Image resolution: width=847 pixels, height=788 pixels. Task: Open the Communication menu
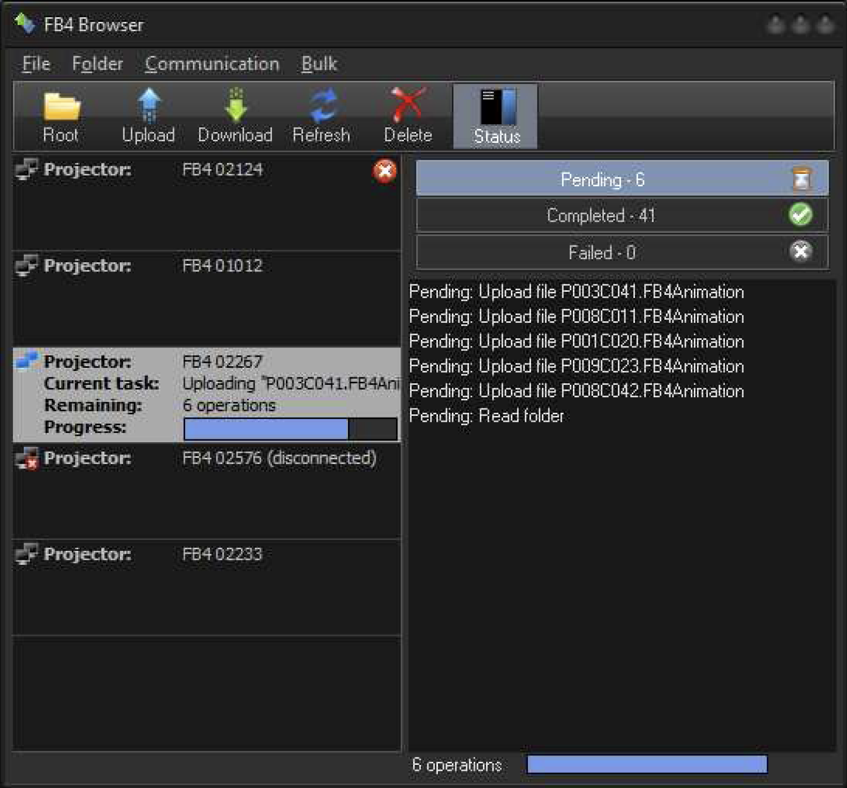(x=212, y=64)
